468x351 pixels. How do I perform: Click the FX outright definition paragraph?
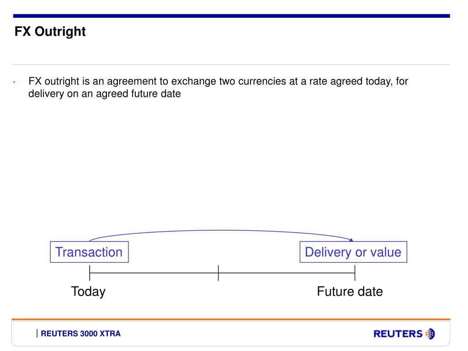click(x=218, y=87)
